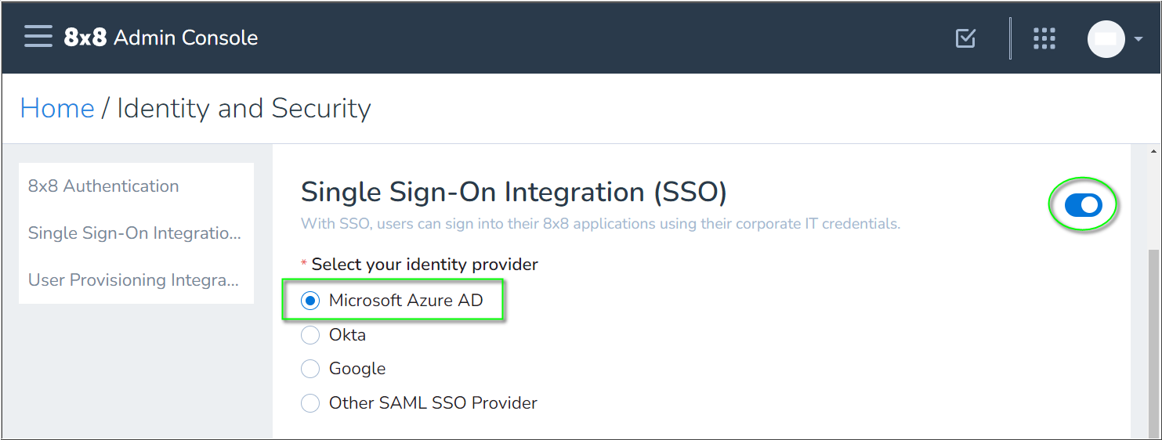1162x440 pixels.
Task: Click the Single Sign-On Integration (SSO) heading
Action: point(514,192)
